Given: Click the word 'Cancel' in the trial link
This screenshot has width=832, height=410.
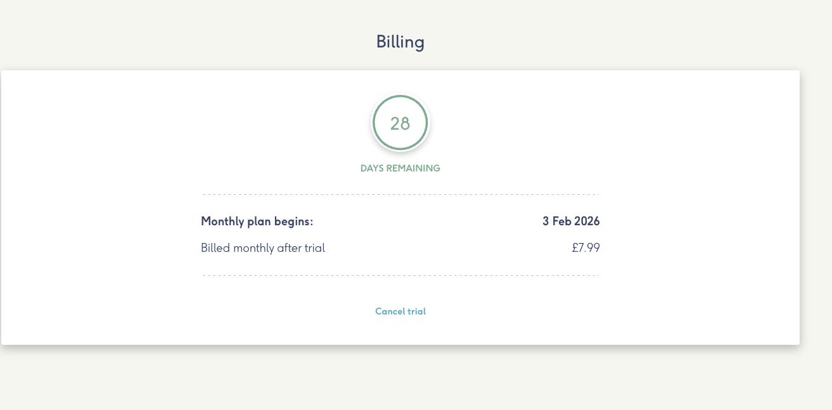Looking at the screenshot, I should [390, 311].
